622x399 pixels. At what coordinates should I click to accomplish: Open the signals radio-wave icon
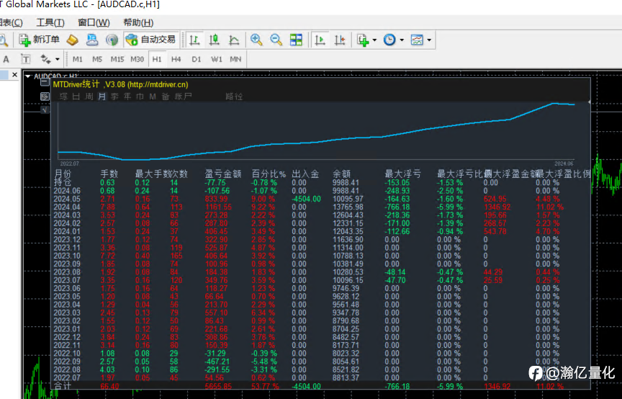(112, 40)
